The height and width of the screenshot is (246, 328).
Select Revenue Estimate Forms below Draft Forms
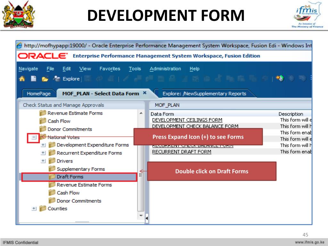tap(84, 185)
